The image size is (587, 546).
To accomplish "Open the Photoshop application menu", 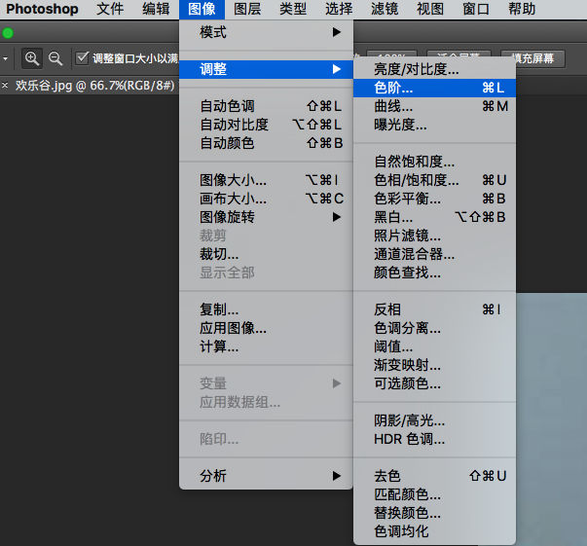I will pyautogui.click(x=42, y=9).
